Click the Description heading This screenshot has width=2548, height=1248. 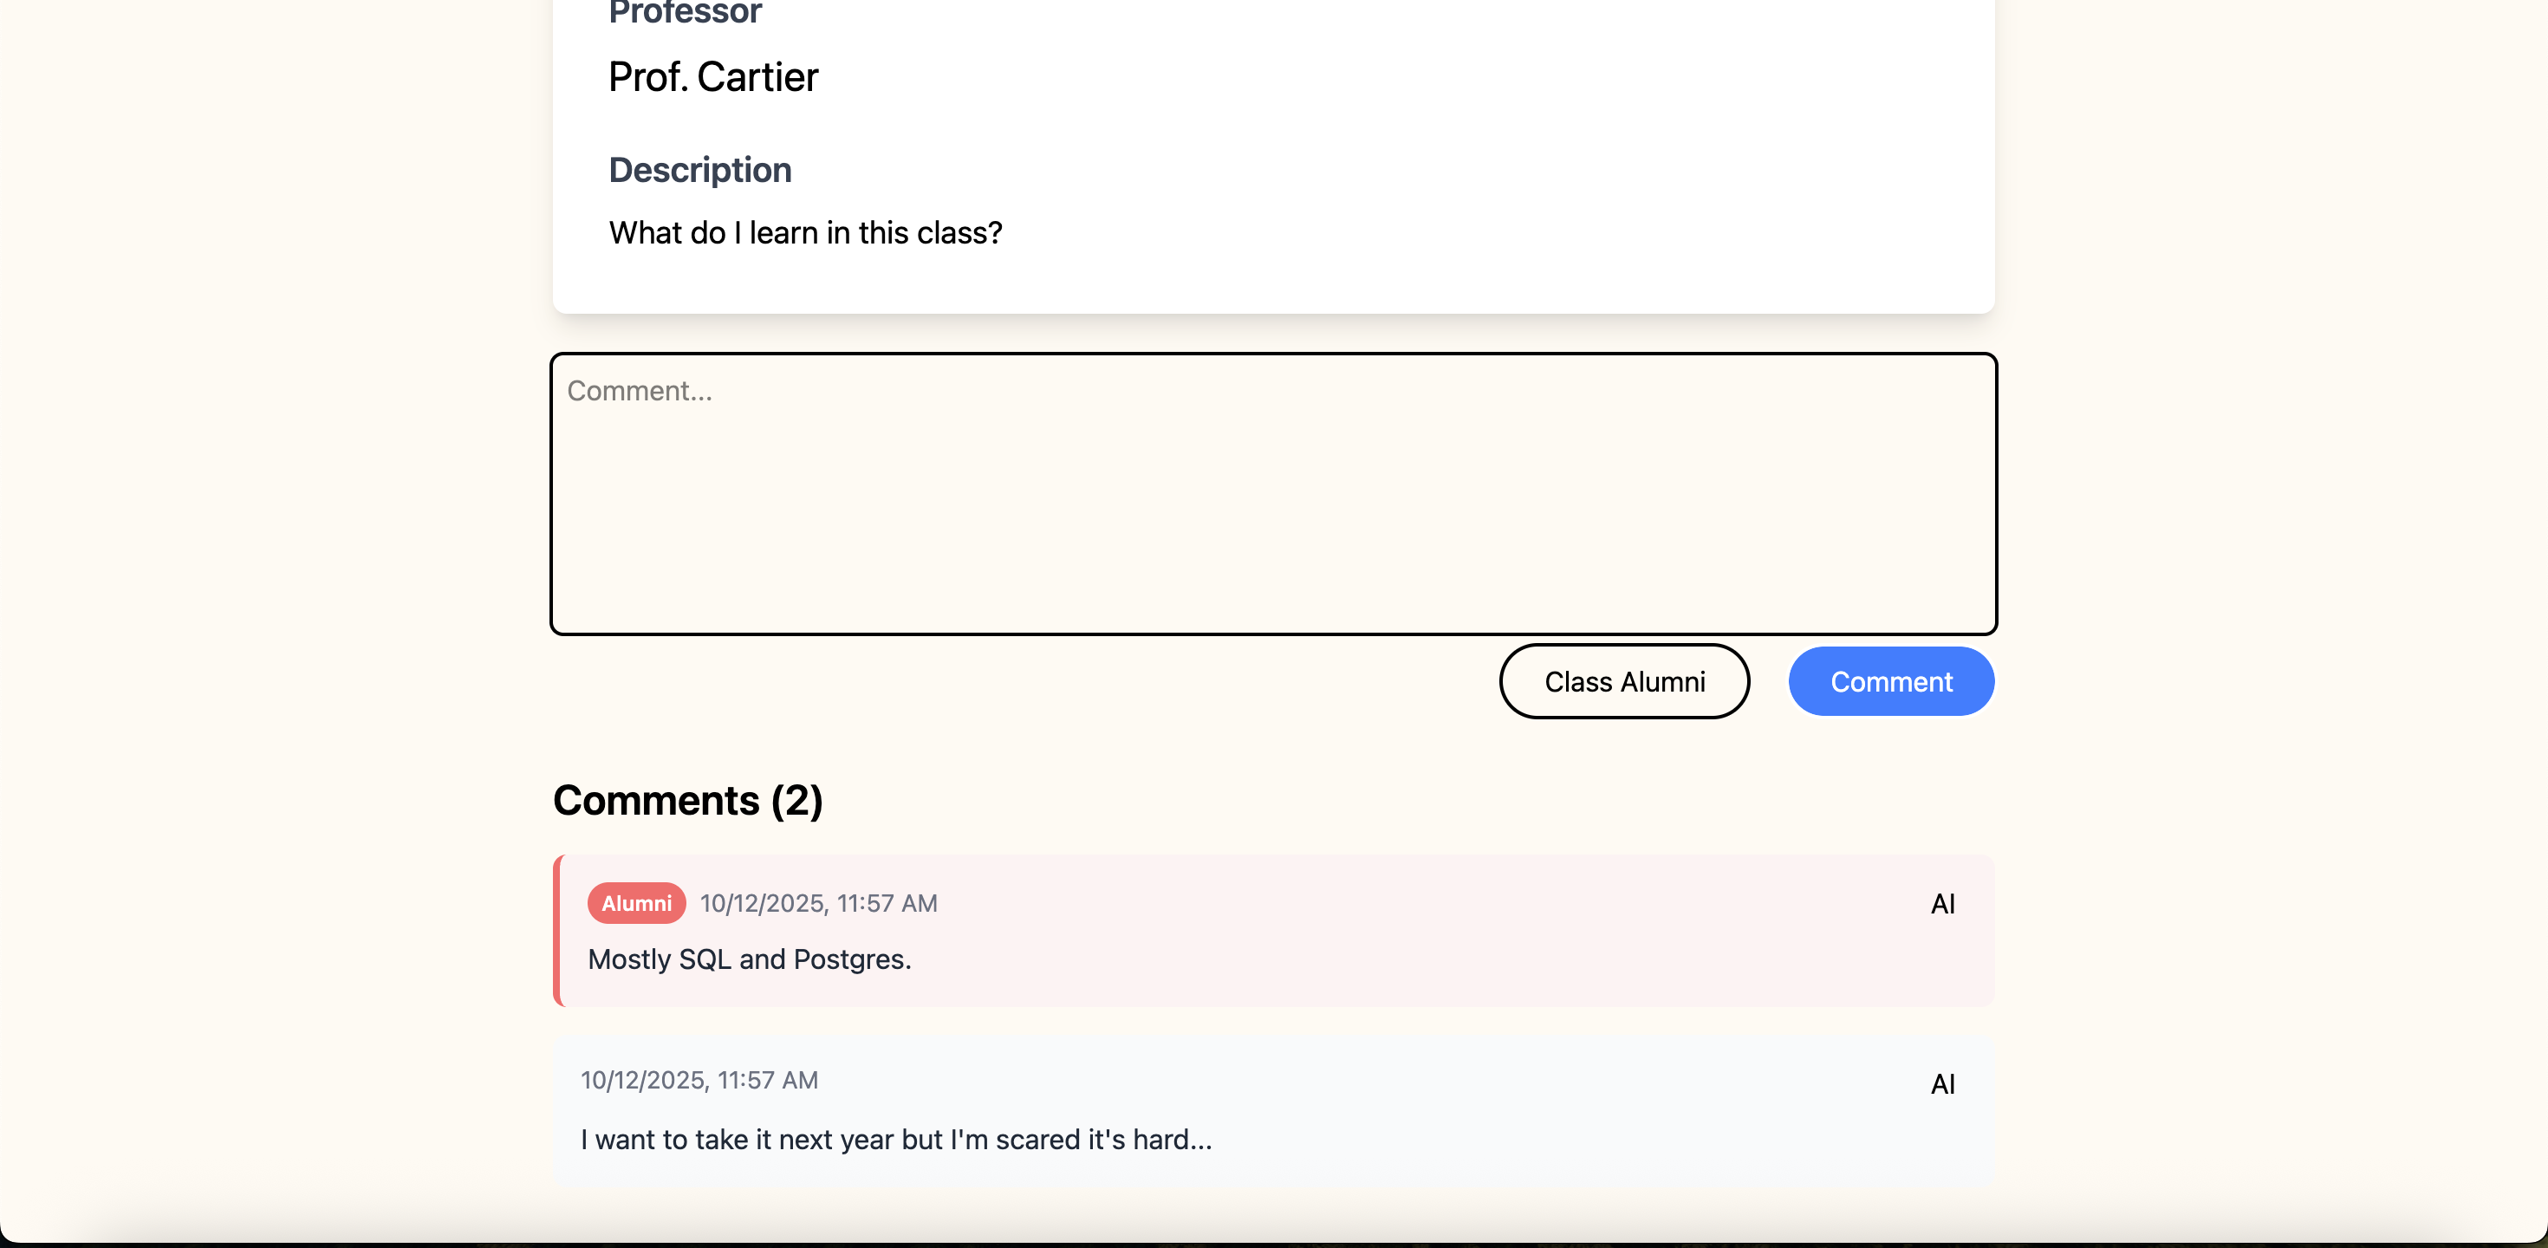coord(699,170)
